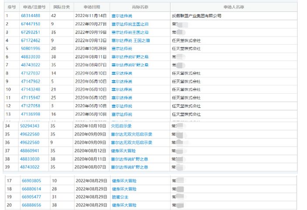The height and width of the screenshot is (210, 307).
Task: Select date 2022年11月14日
Action: 91,16
